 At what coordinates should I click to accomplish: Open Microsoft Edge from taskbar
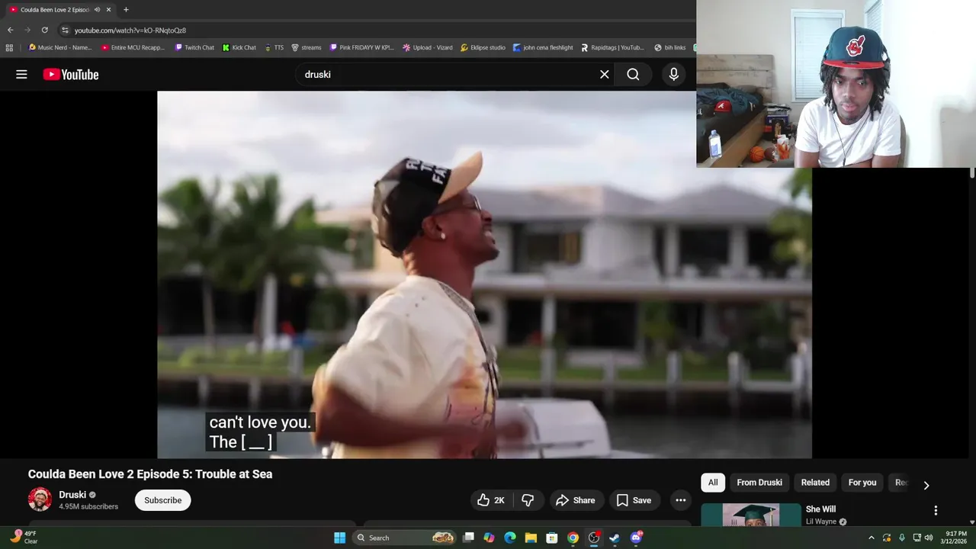click(x=509, y=538)
